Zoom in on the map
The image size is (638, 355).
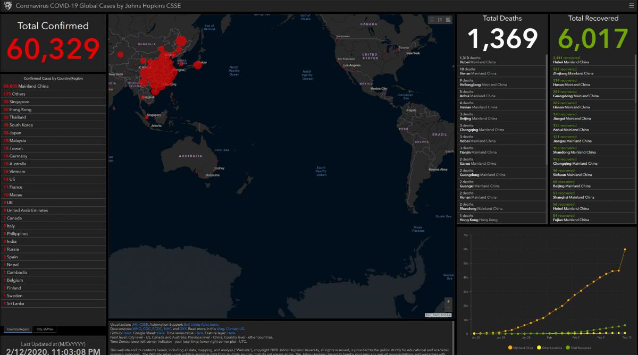[x=449, y=301]
